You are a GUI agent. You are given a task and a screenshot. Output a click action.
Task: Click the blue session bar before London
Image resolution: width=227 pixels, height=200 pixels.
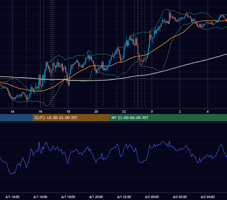pos(16,118)
